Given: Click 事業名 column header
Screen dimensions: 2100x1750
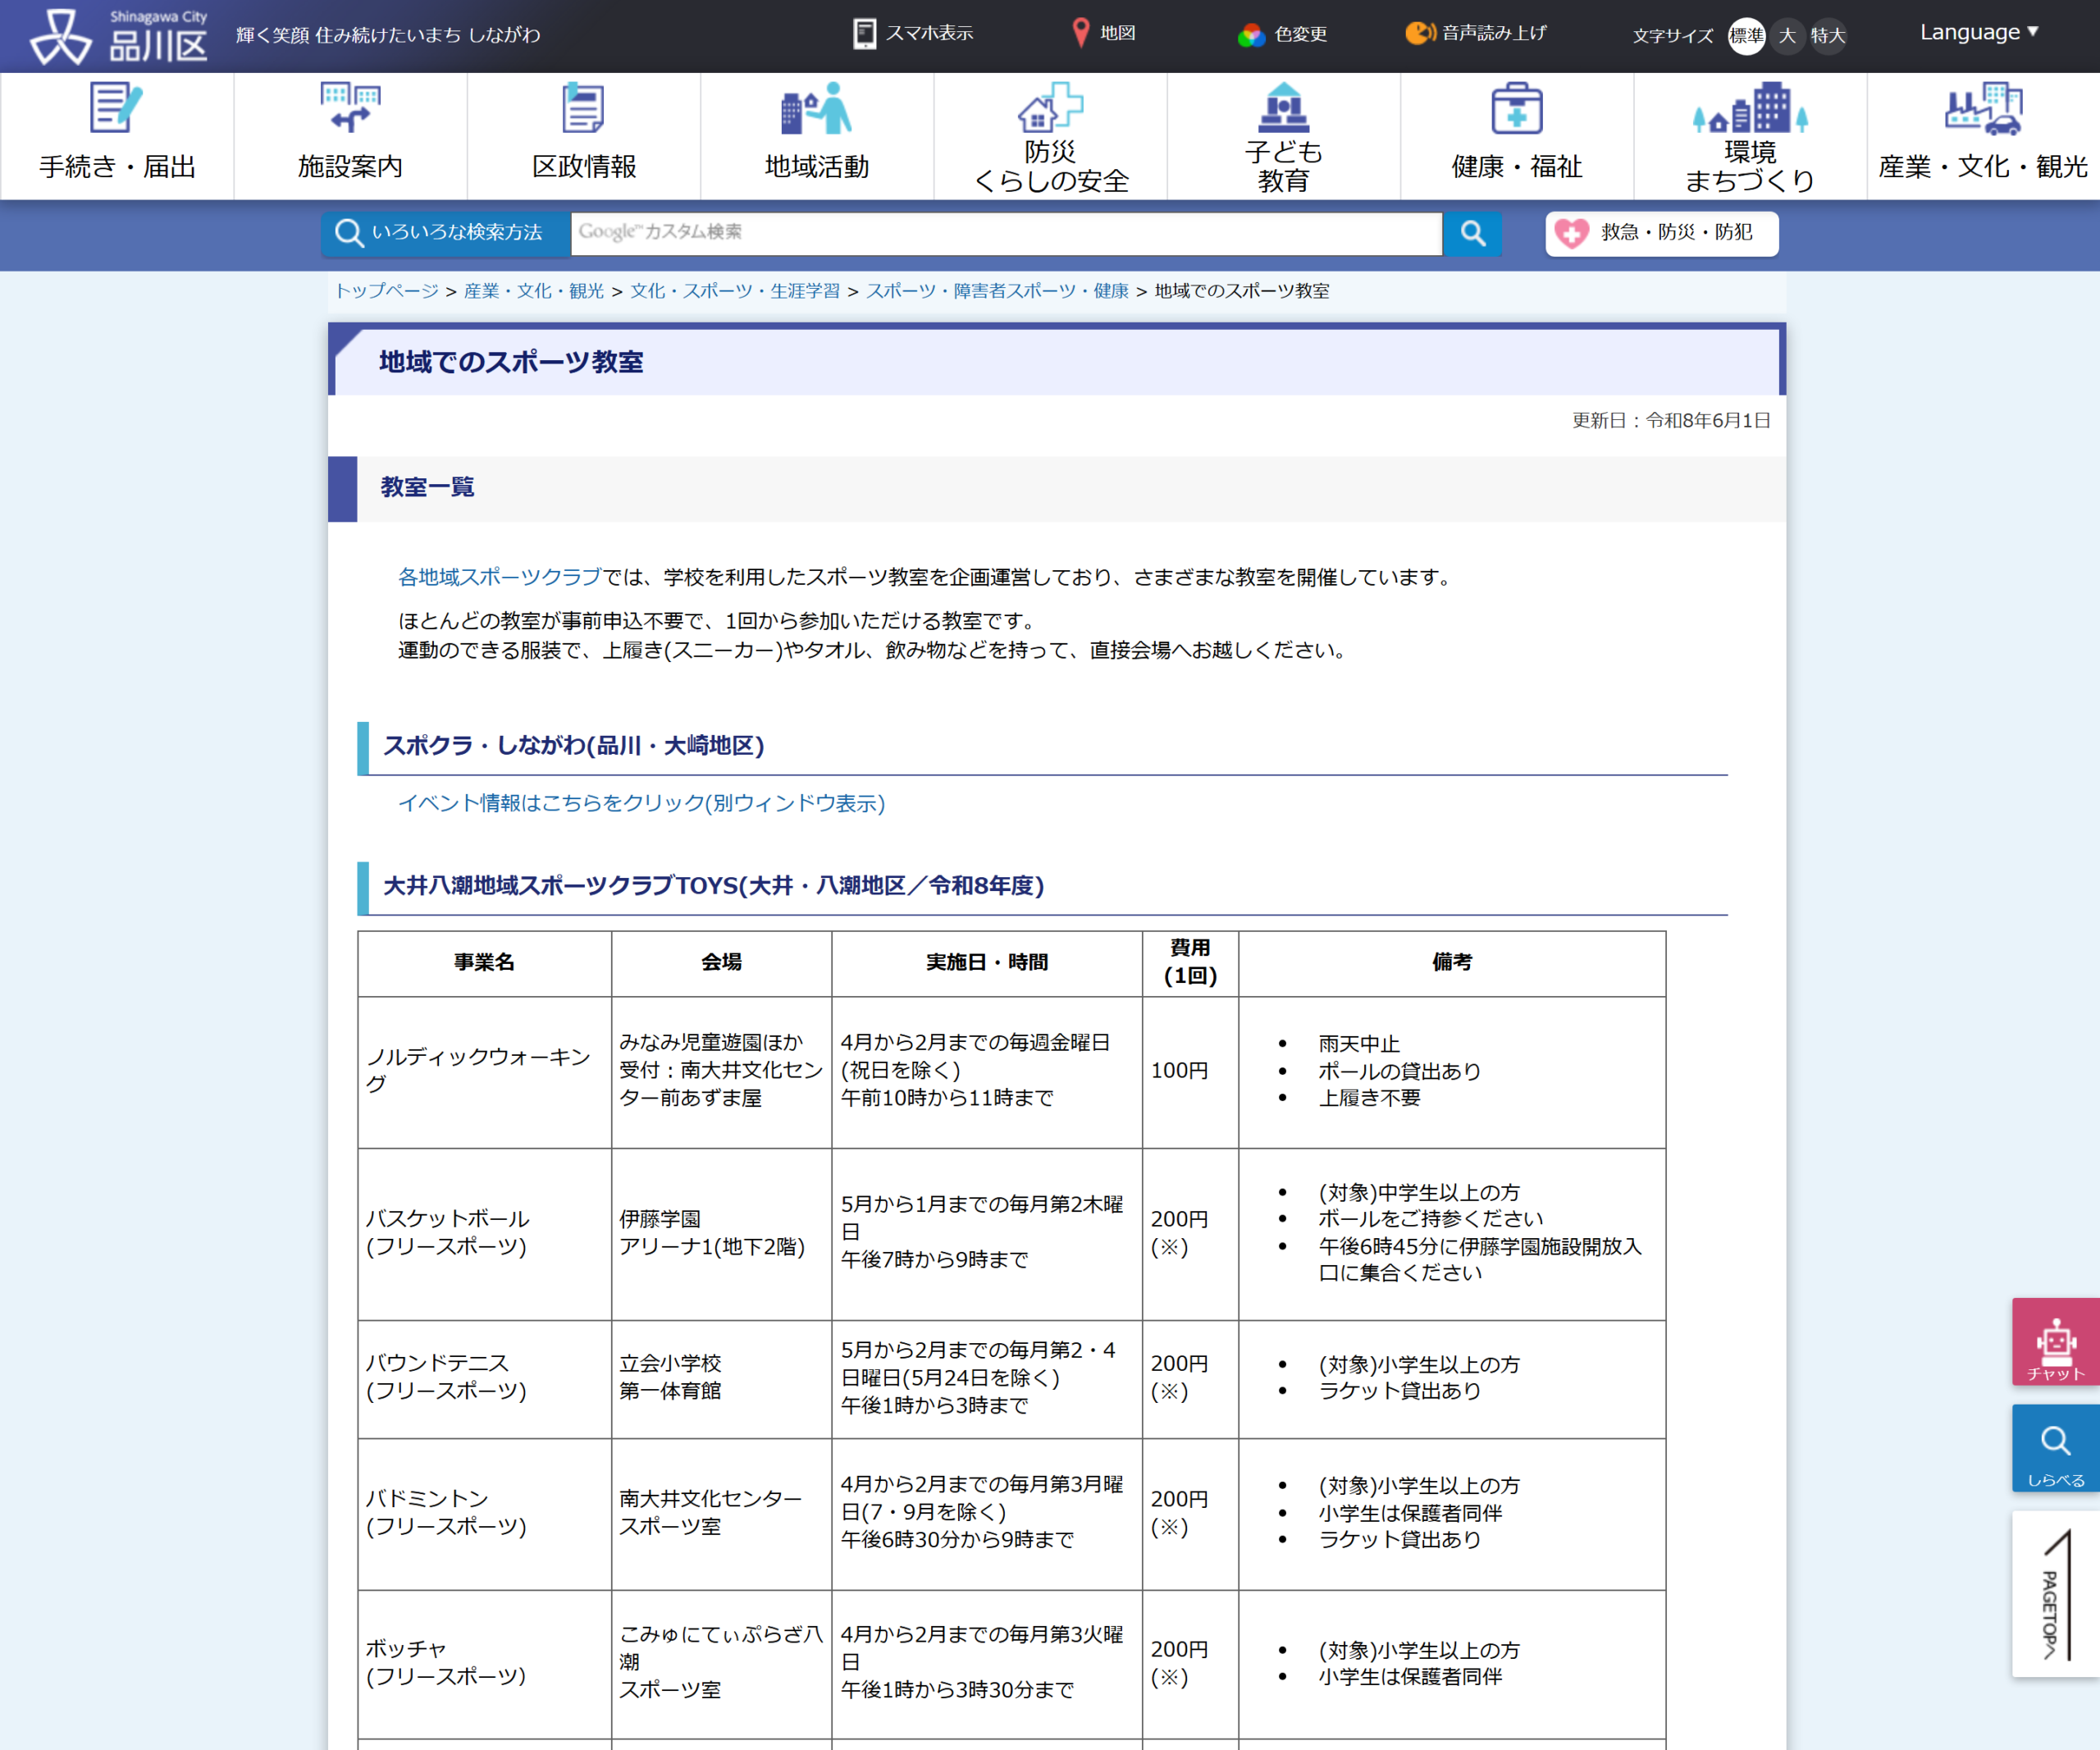Looking at the screenshot, I should click(x=484, y=962).
